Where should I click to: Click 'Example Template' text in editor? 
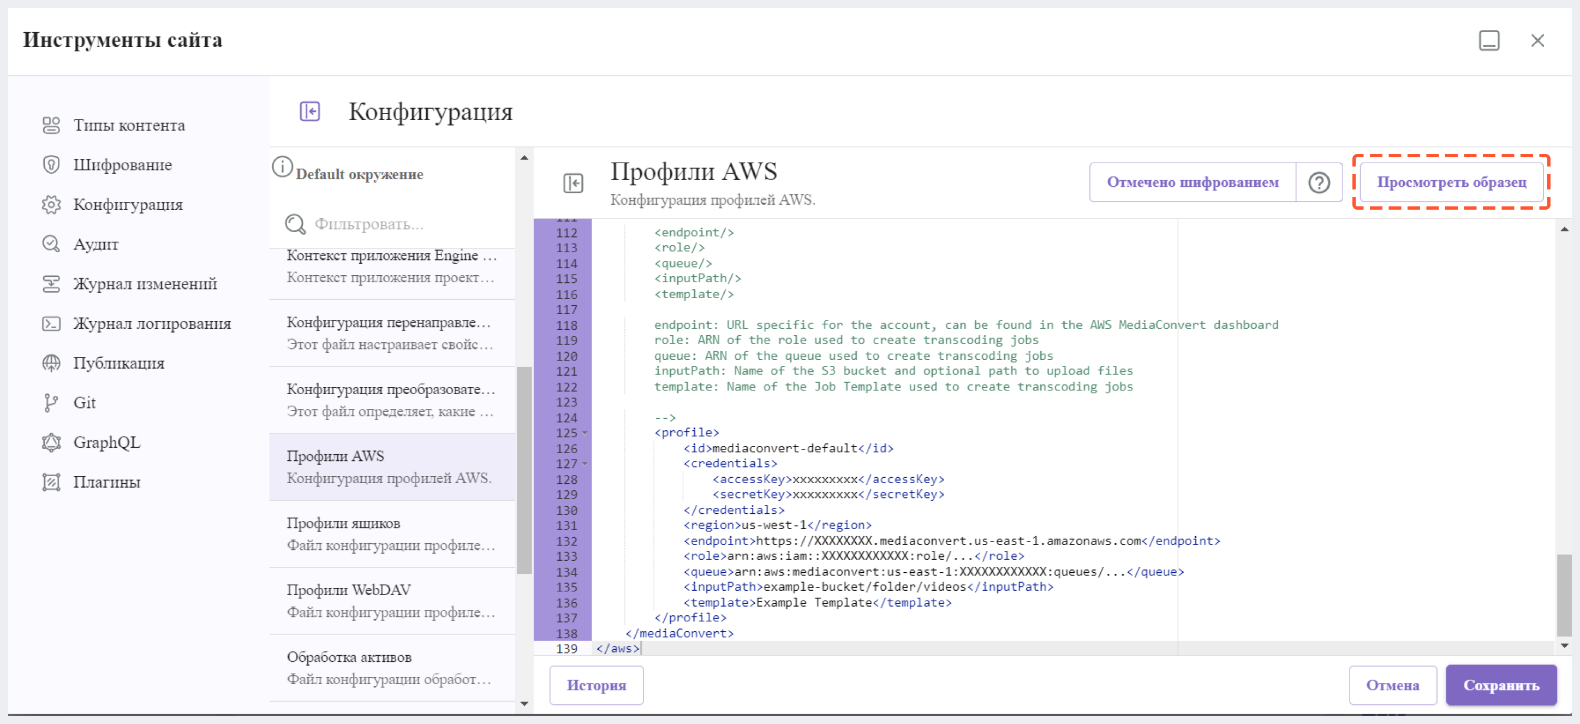814,603
